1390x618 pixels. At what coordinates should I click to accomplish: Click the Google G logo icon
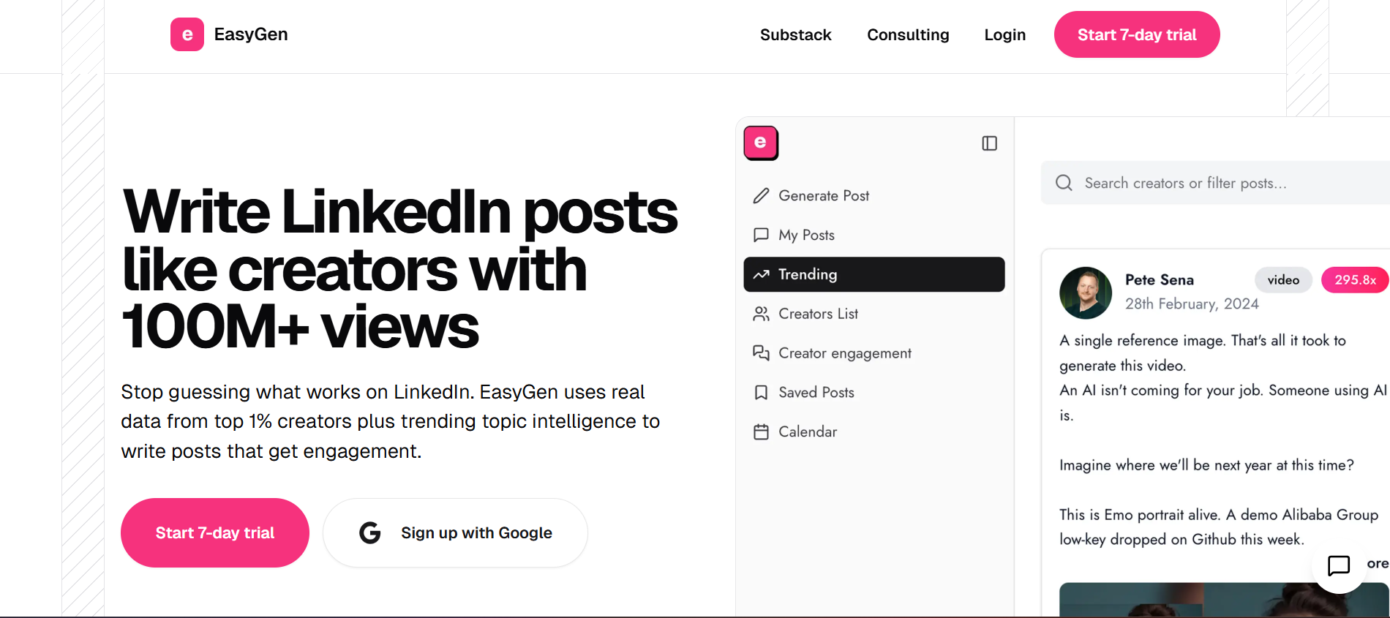tap(370, 532)
